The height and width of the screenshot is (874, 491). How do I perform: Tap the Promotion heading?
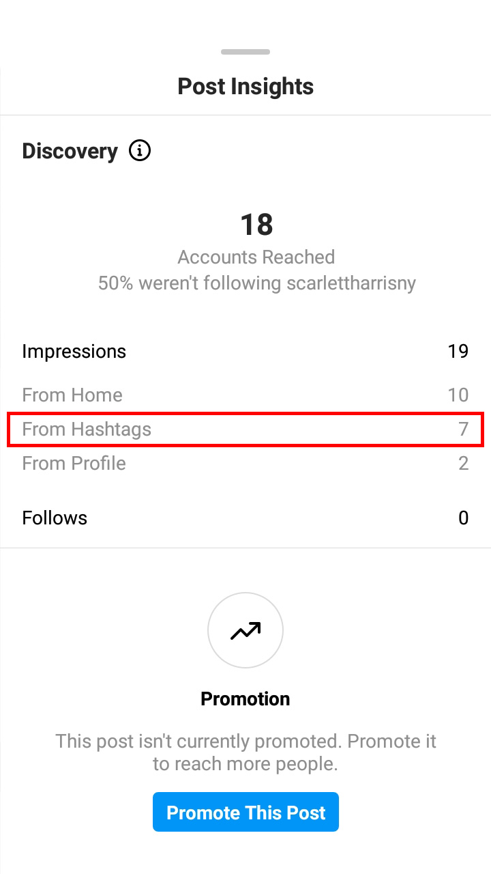[245, 699]
